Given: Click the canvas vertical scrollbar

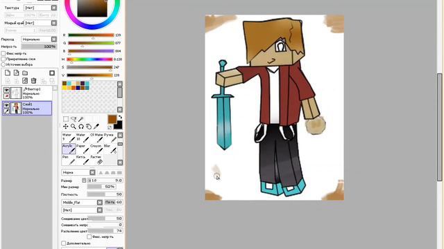Looking at the screenshot, I should click(x=439, y=127).
